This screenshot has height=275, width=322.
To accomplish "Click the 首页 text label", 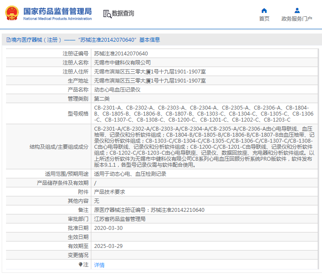I will point(264,19).
